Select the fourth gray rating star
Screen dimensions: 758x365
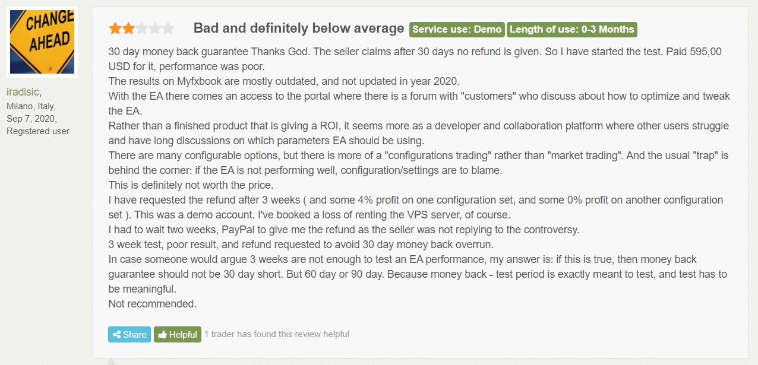pos(154,28)
